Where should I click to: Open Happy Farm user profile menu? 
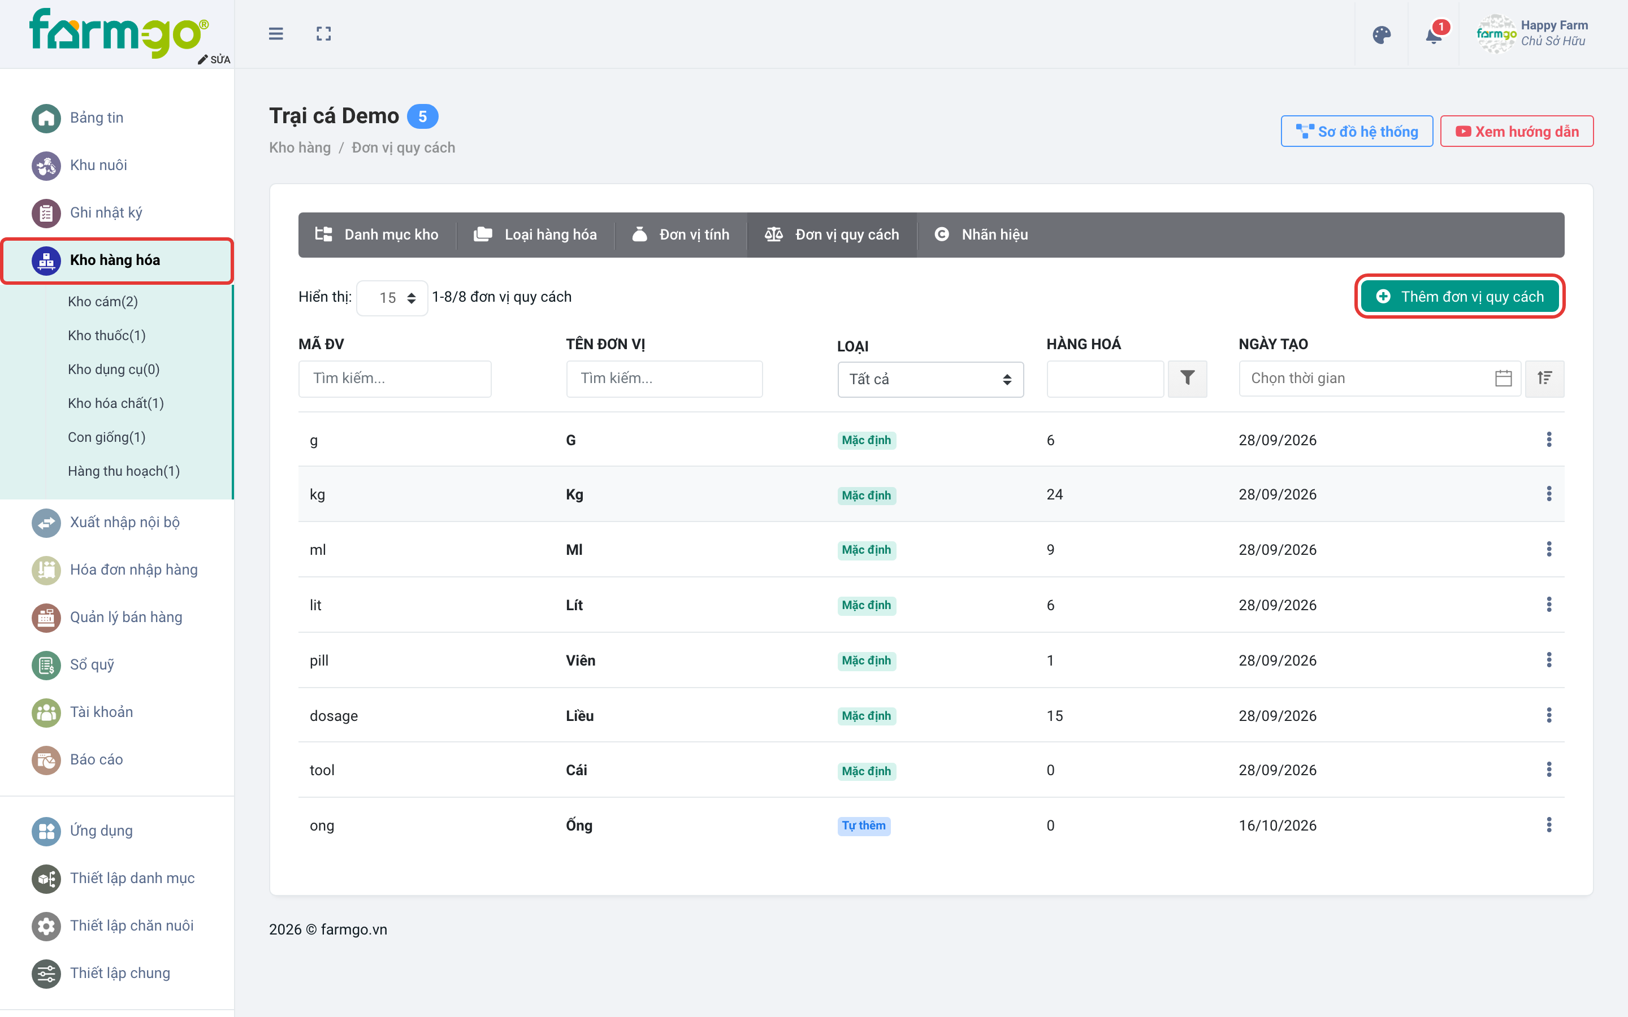click(x=1533, y=34)
